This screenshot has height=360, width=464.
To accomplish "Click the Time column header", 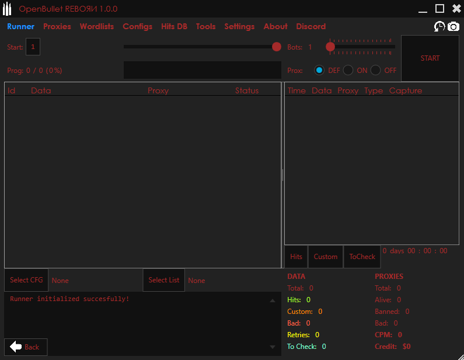I will click(296, 90).
